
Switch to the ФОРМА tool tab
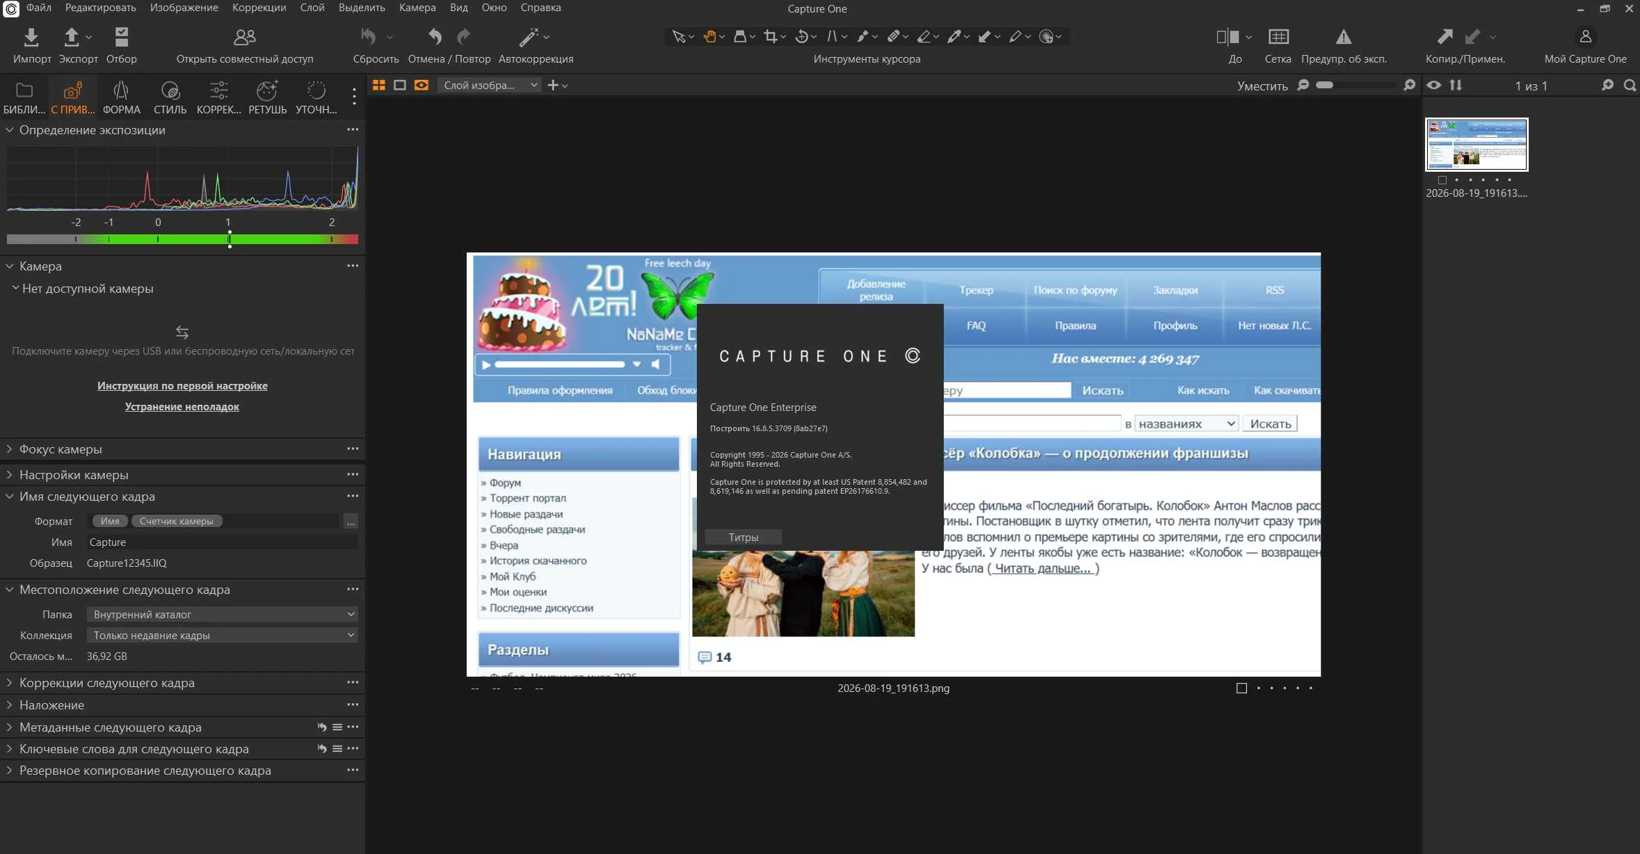[122, 97]
